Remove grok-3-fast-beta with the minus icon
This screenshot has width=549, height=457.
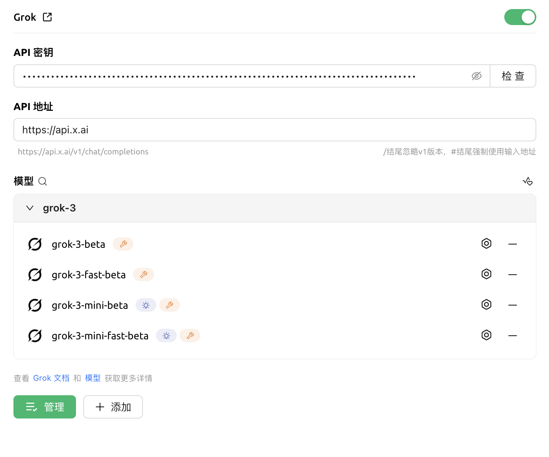tap(513, 275)
